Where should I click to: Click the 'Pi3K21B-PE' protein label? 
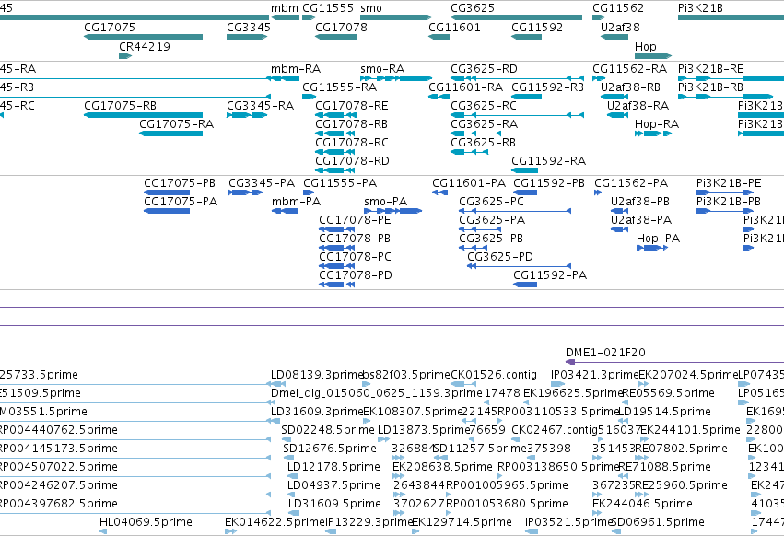(729, 183)
